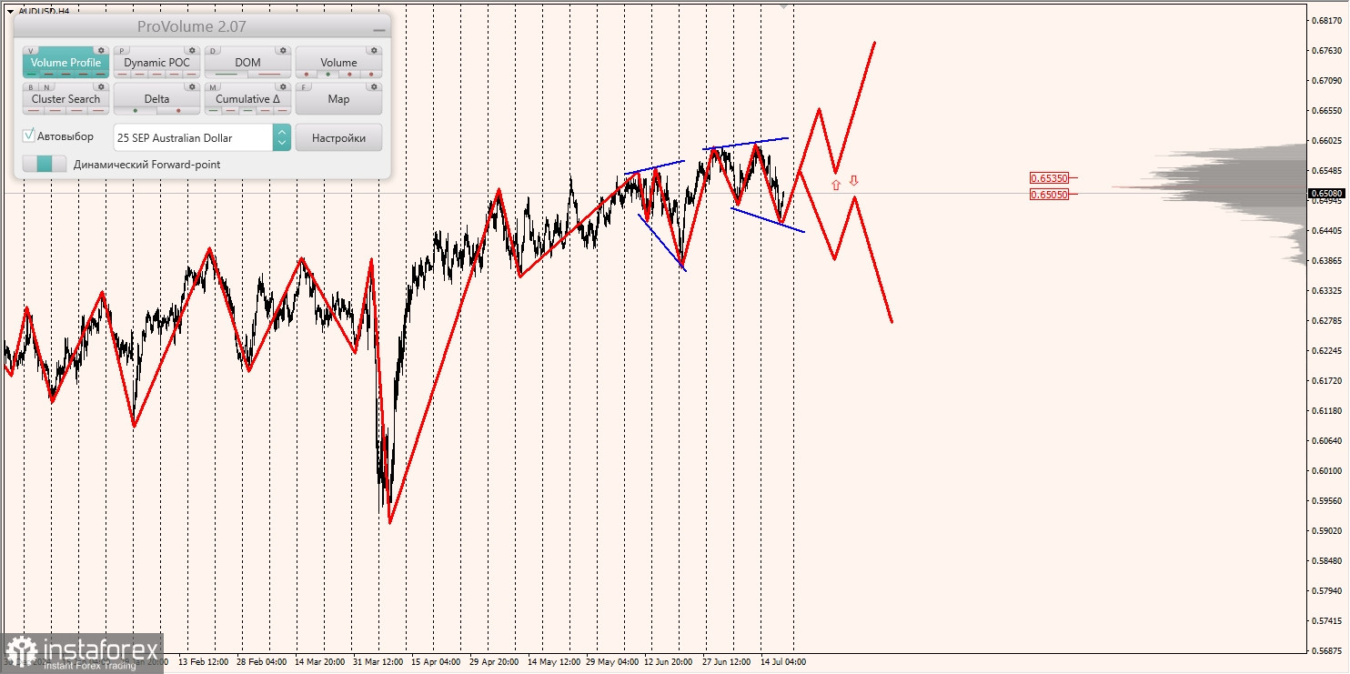Open Volume Profile settings gear
Screen dimensions: 1350x674
coord(101,50)
